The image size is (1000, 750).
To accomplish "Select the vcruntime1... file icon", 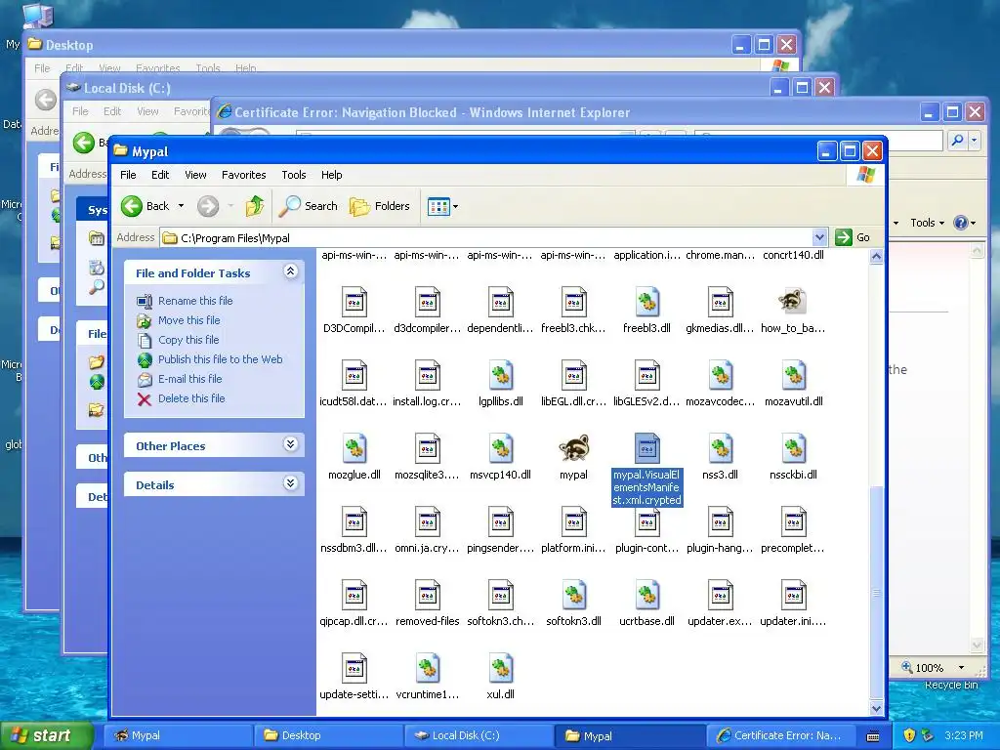I will click(428, 668).
